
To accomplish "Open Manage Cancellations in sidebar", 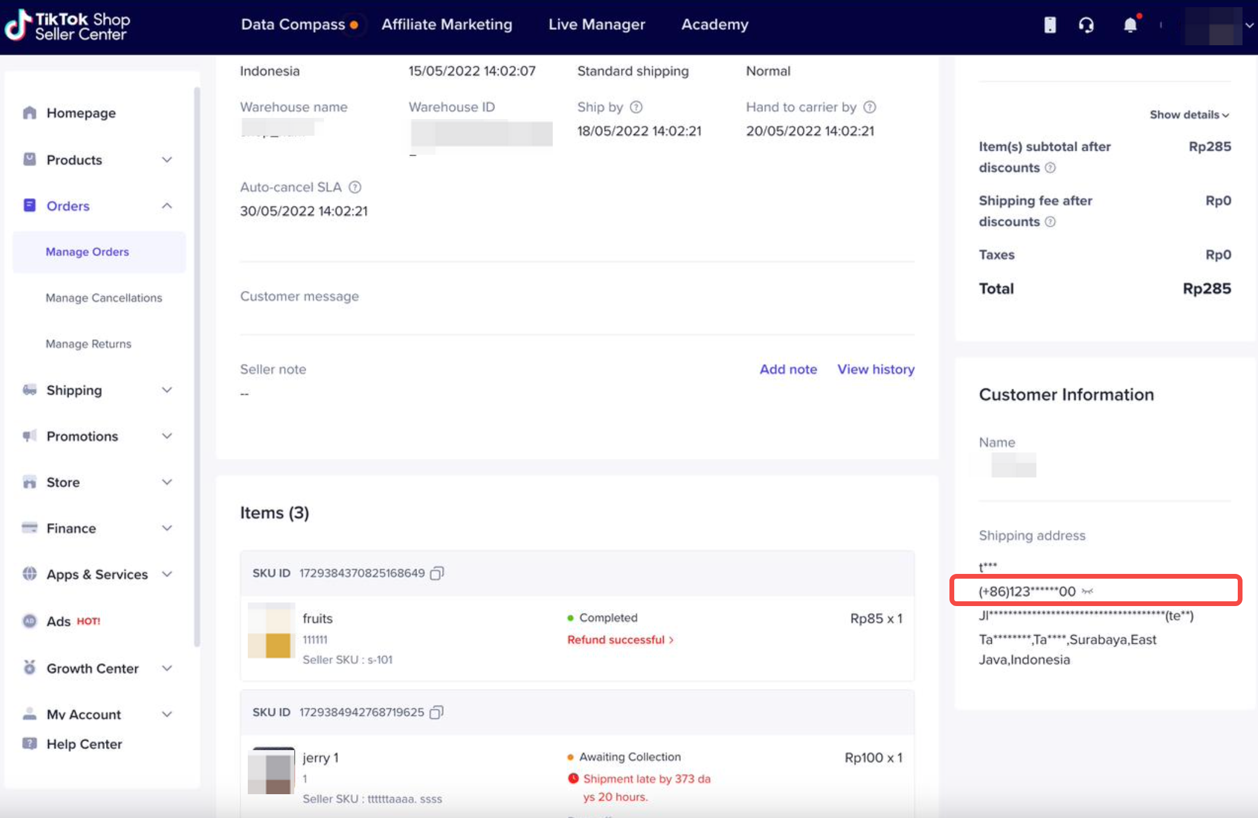I will (104, 298).
